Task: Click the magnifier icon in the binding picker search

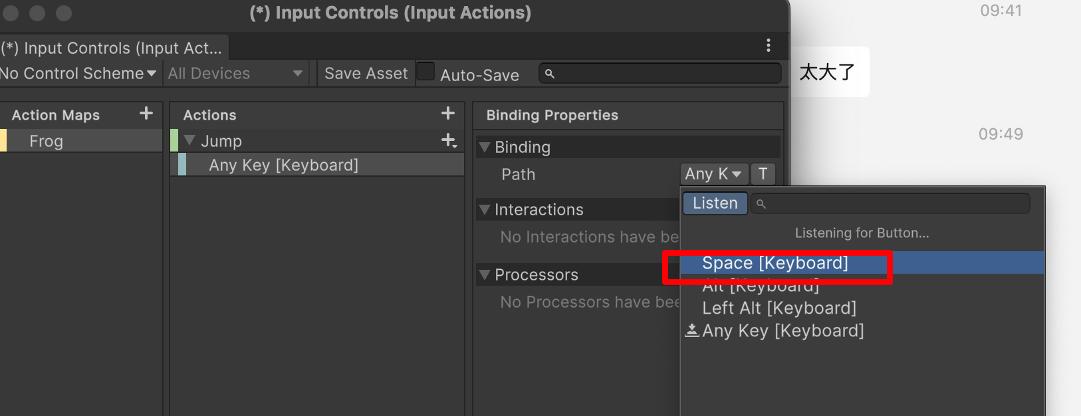Action: tap(761, 204)
